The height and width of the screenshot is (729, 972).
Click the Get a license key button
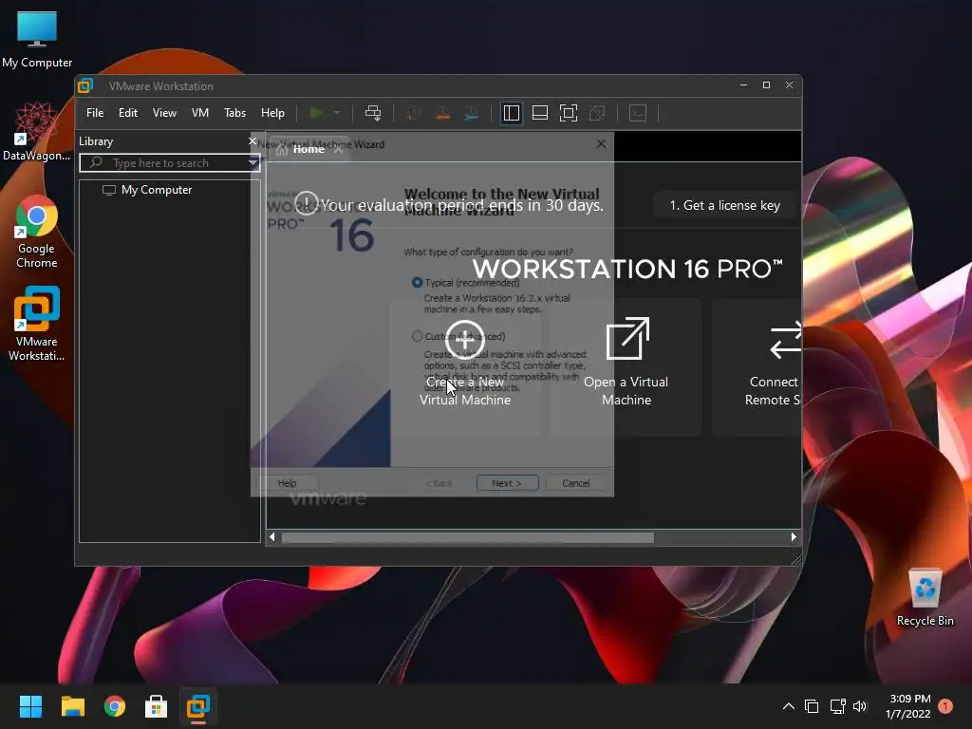point(724,205)
